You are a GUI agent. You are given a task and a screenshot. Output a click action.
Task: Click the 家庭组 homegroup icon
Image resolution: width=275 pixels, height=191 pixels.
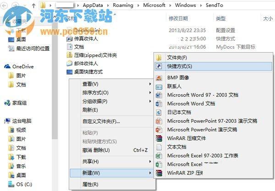pyautogui.click(x=7, y=103)
